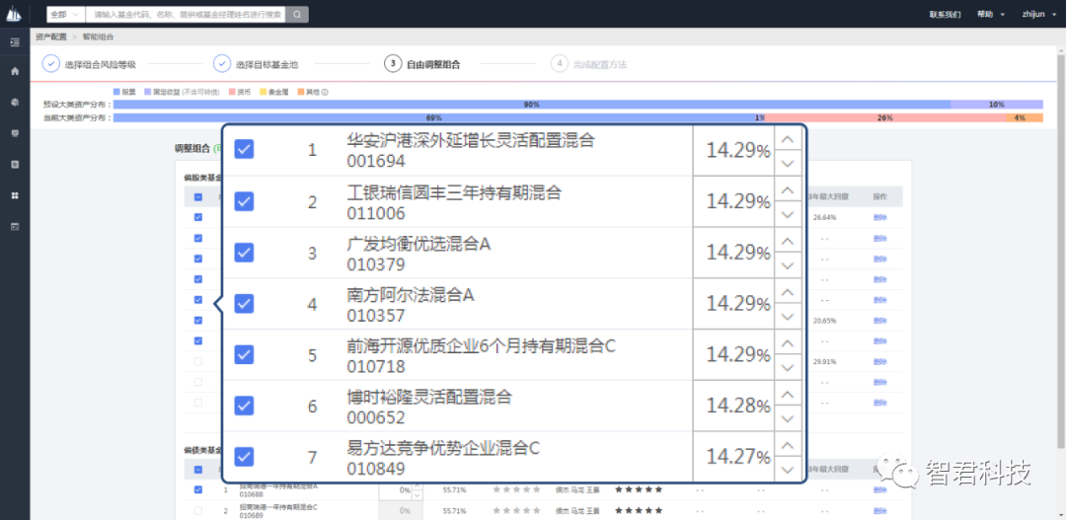Open the Home icon in the sidebar
1066x520 pixels.
[15, 71]
